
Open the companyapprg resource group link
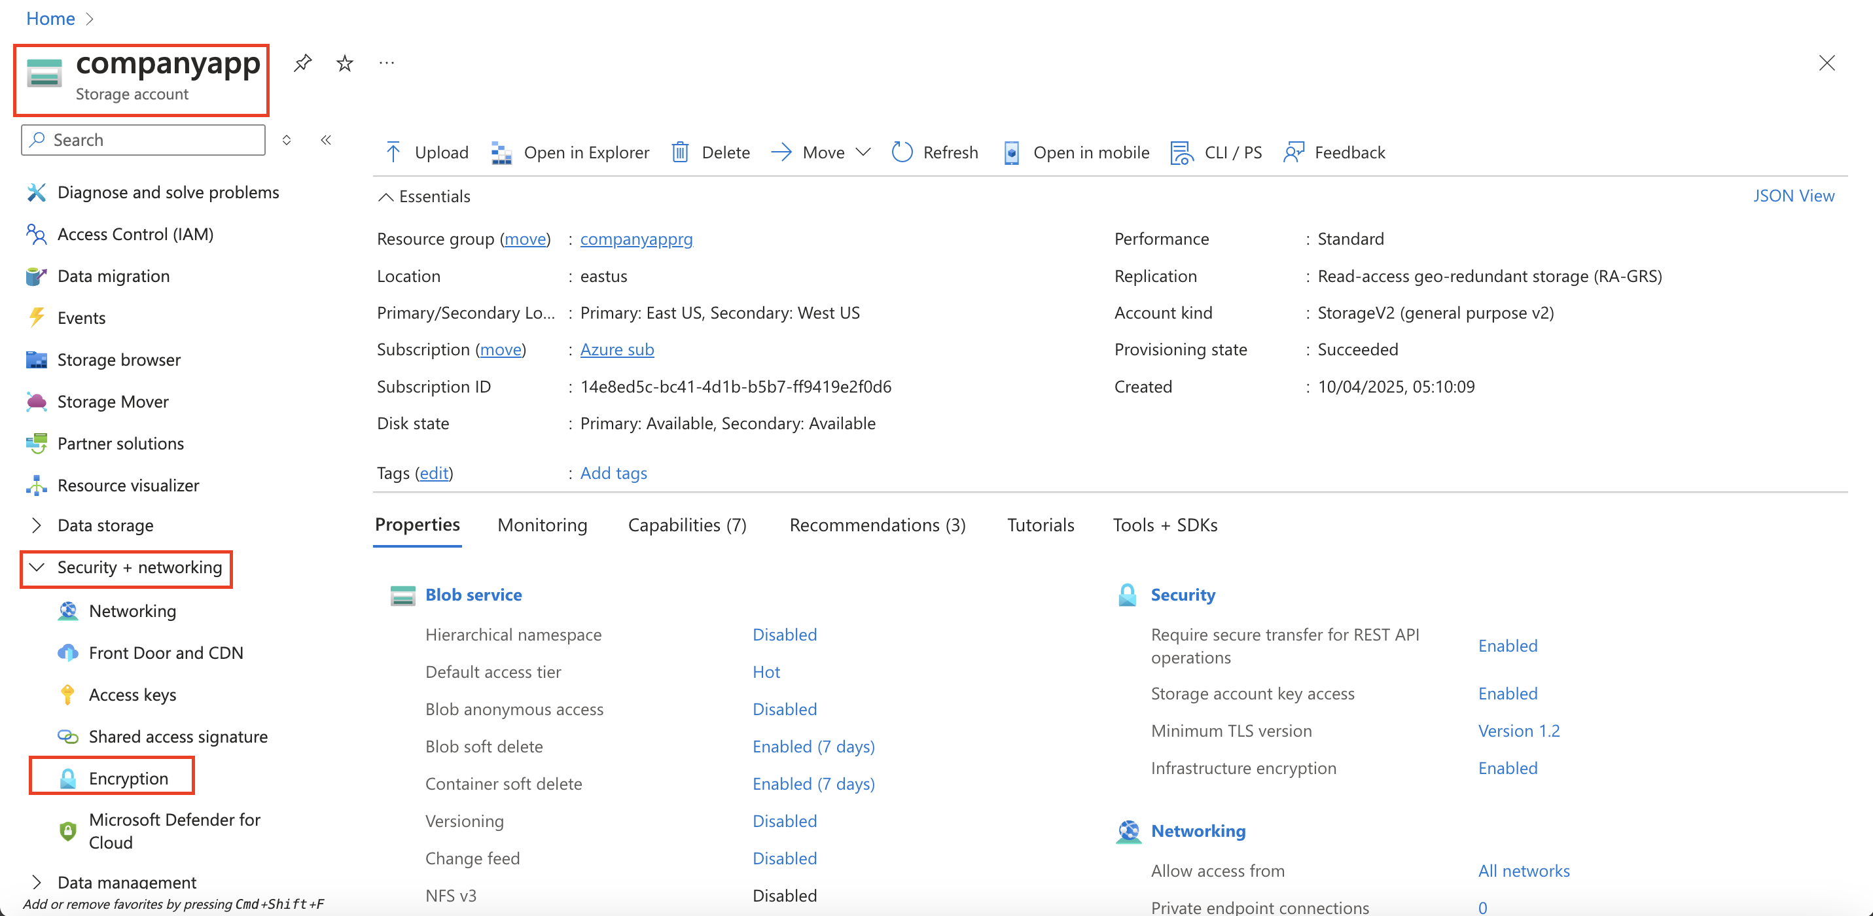pyautogui.click(x=636, y=238)
